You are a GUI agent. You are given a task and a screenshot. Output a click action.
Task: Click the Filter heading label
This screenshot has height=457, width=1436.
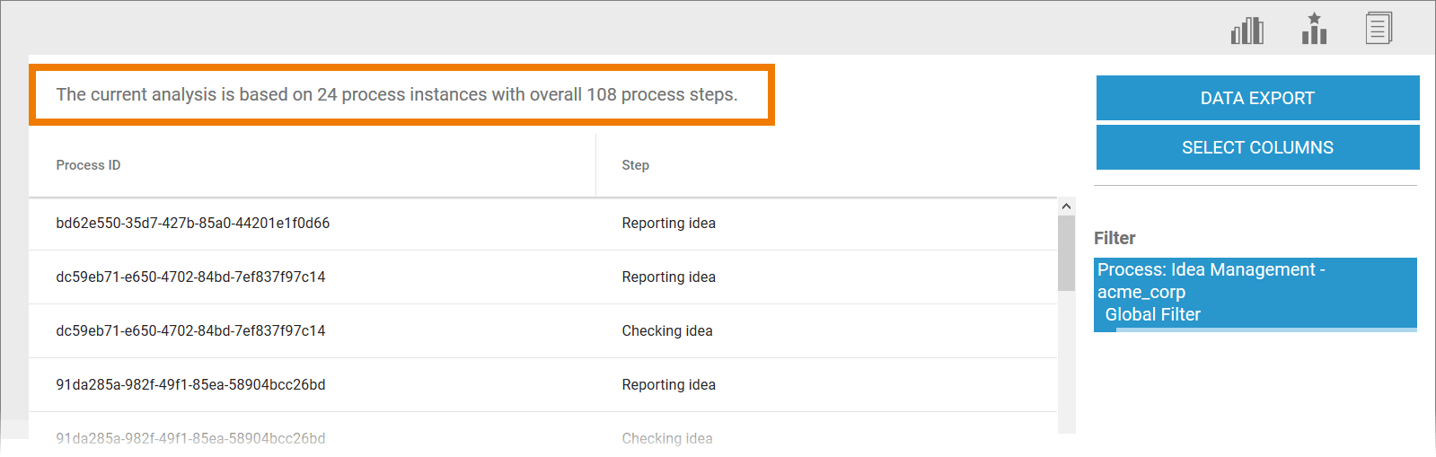pyautogui.click(x=1114, y=238)
